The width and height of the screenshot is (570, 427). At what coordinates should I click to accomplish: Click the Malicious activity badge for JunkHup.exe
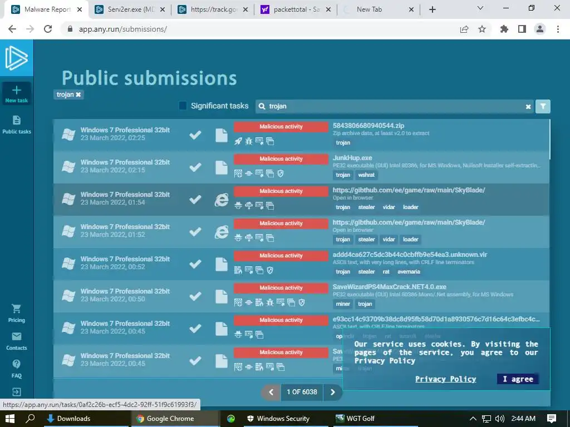(281, 159)
